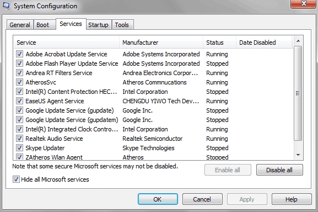This screenshot has width=318, height=212.
Task: Click CHENGDU YIWO Tech Dev manufacturer cell
Action: [x=160, y=101]
